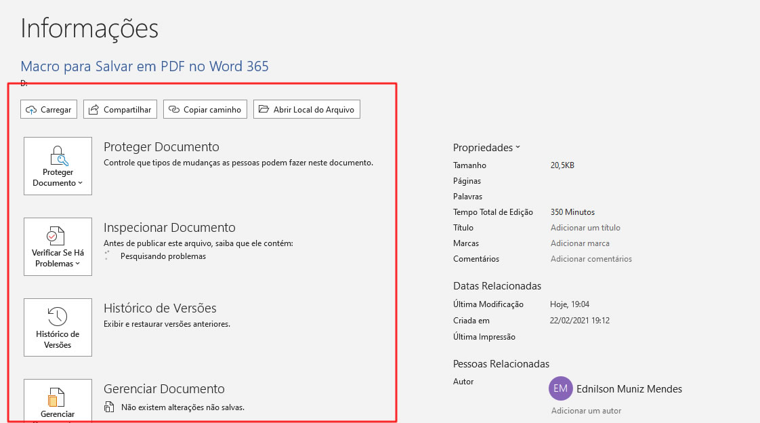Viewport: 760px width, 423px height.
Task: Open the Proteger Documento dropdown button
Action: pyautogui.click(x=58, y=166)
